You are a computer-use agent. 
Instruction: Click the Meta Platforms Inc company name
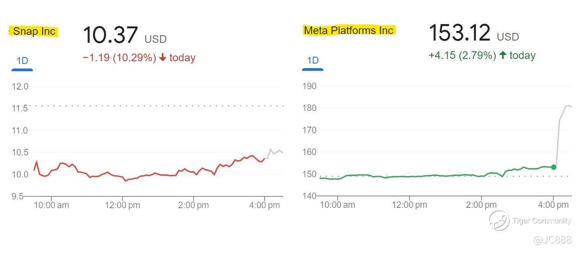click(x=349, y=30)
